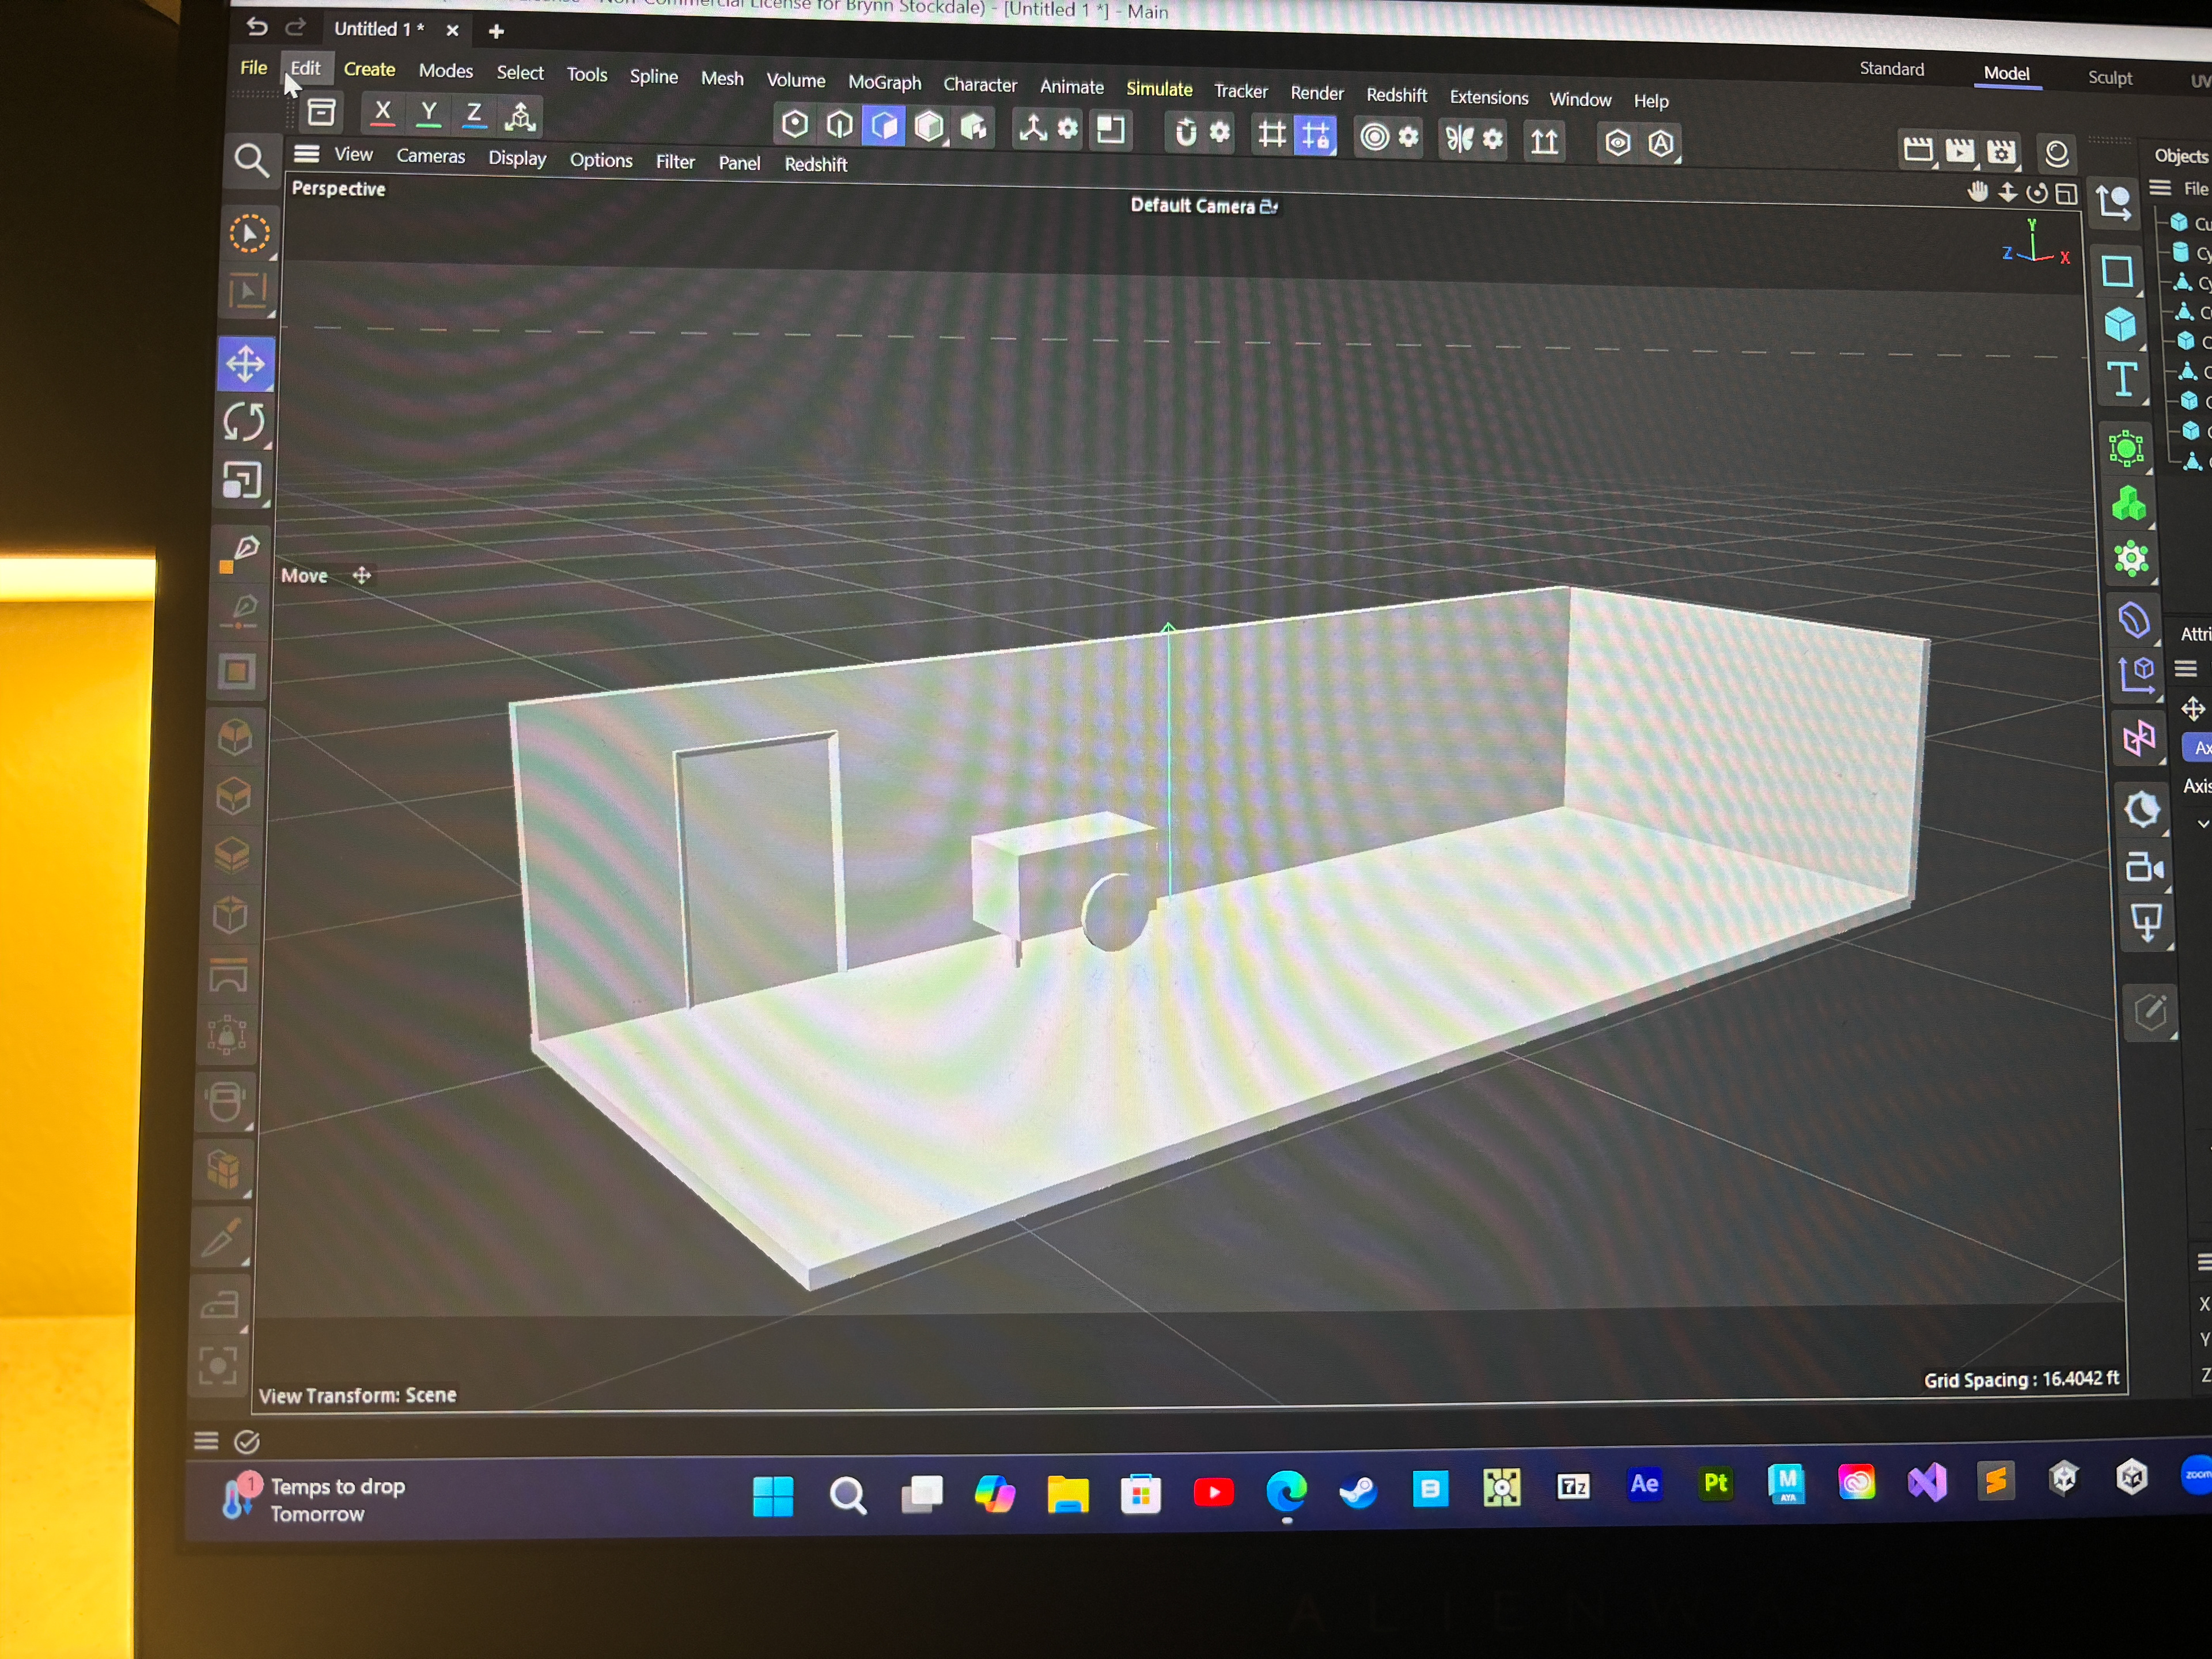Select the Move tool in left toolbar
Screen dimensions: 2212x1659
tap(245, 364)
